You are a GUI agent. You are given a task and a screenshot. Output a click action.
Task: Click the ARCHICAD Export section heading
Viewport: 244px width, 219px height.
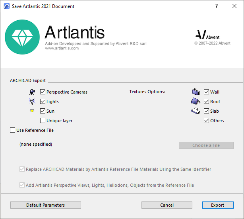tap(28, 80)
